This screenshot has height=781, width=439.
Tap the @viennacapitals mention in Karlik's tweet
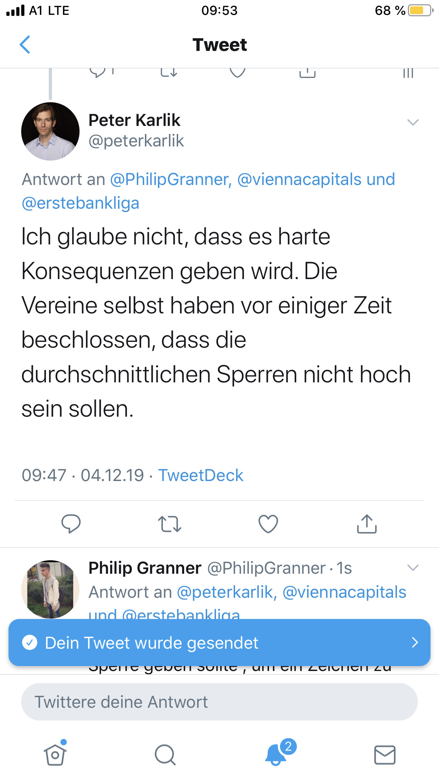(299, 179)
